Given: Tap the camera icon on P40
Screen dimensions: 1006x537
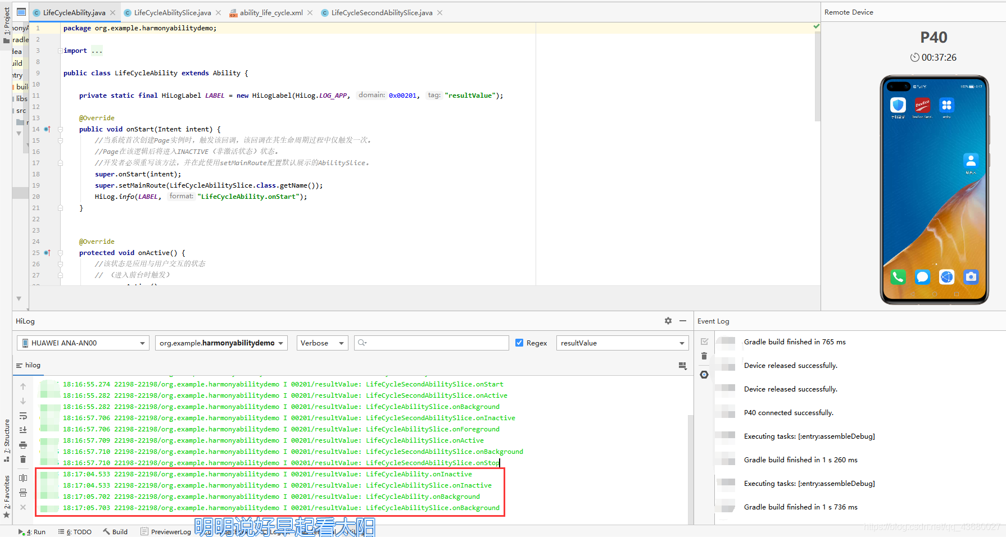Looking at the screenshot, I should tap(971, 276).
